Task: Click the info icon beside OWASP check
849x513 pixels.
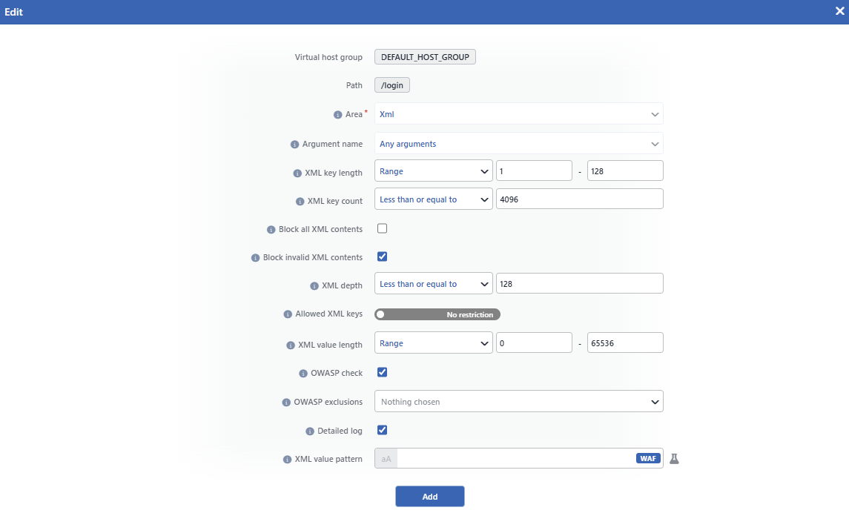Action: (x=303, y=374)
